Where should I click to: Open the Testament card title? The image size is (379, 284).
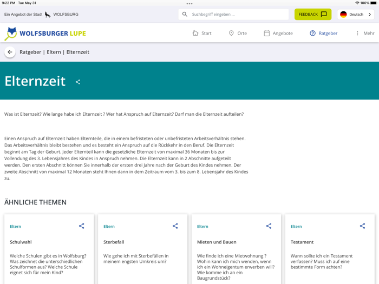click(302, 242)
